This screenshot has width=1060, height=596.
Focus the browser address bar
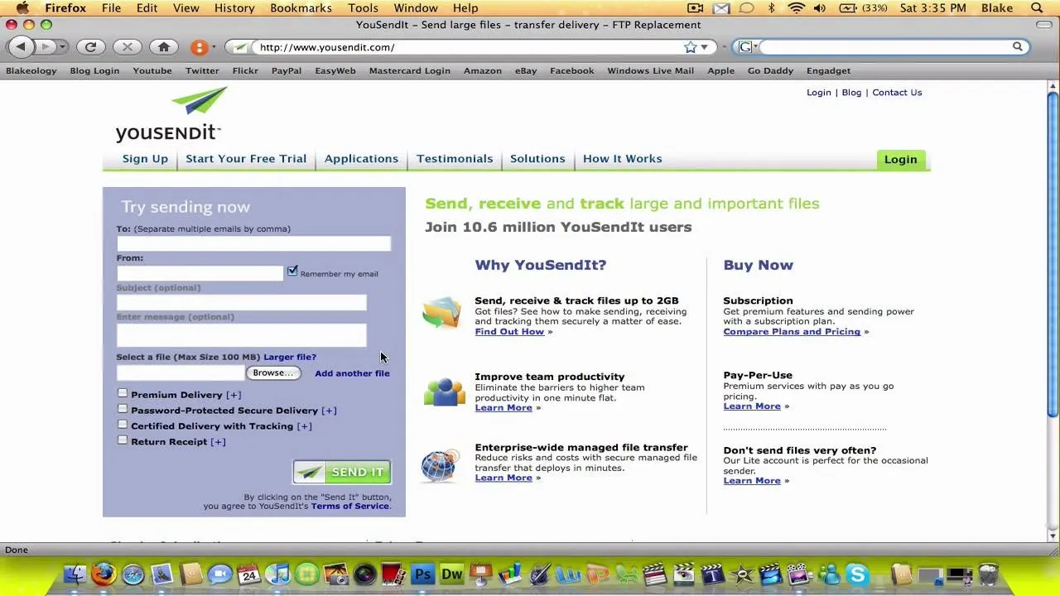point(468,47)
